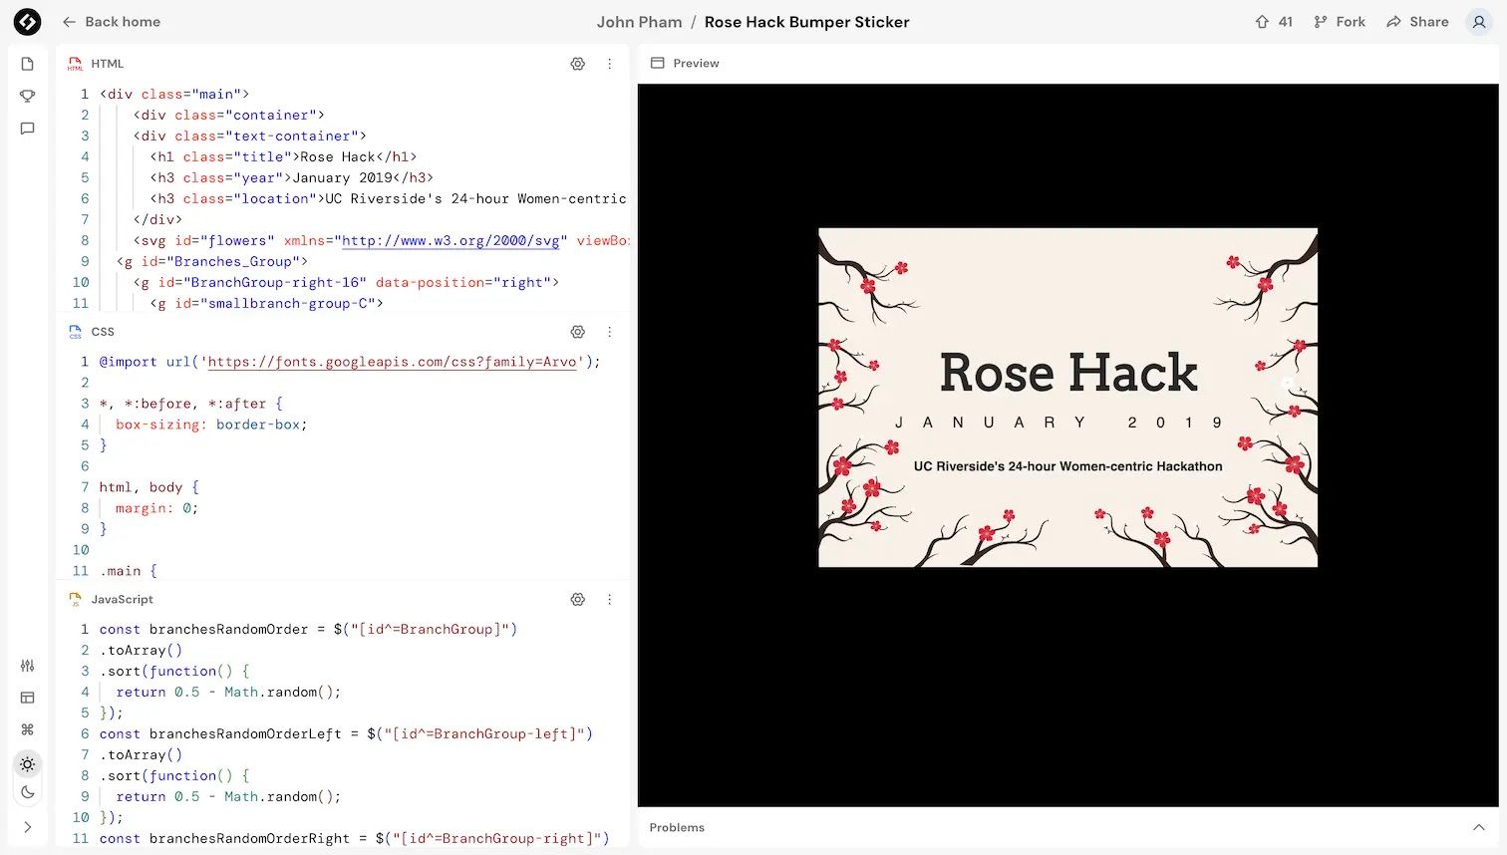Click the layout panel icon in the sidebar
This screenshot has width=1507, height=855.
click(28, 698)
